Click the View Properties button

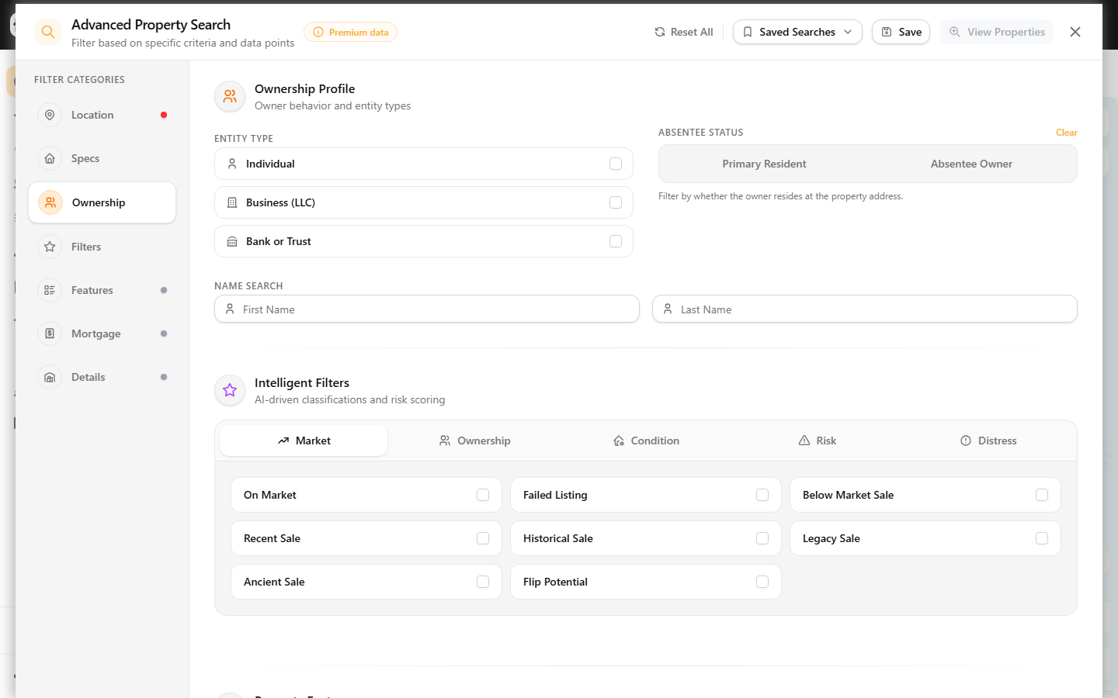pos(997,32)
